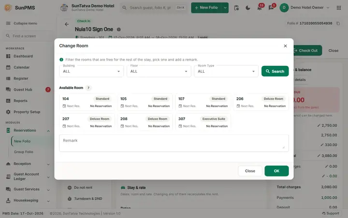This screenshot has height=218, width=348.
Task: Open the Calendar menu item
Action: click(22, 67)
